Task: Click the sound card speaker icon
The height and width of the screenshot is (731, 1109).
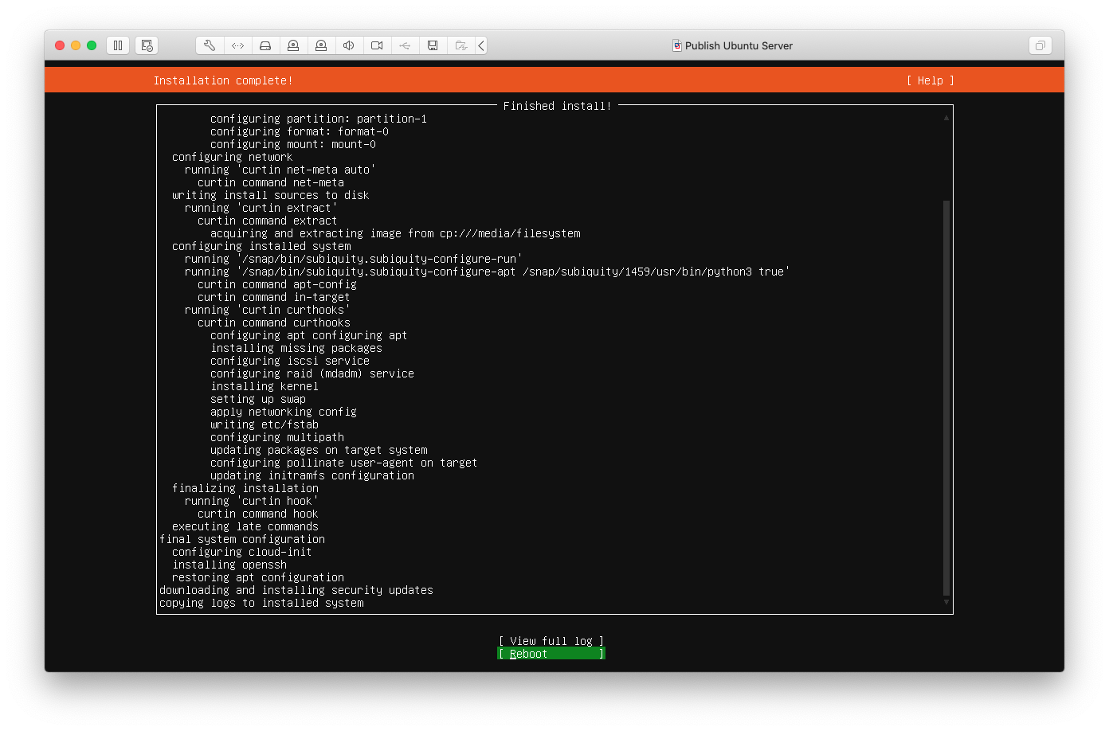Action: [349, 45]
